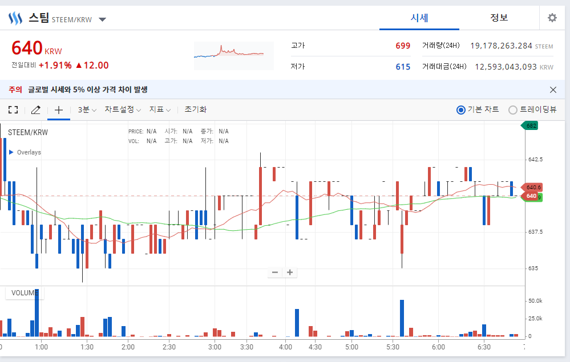Switch to the 시세 tab
This screenshot has height=362, width=570.
(419, 18)
